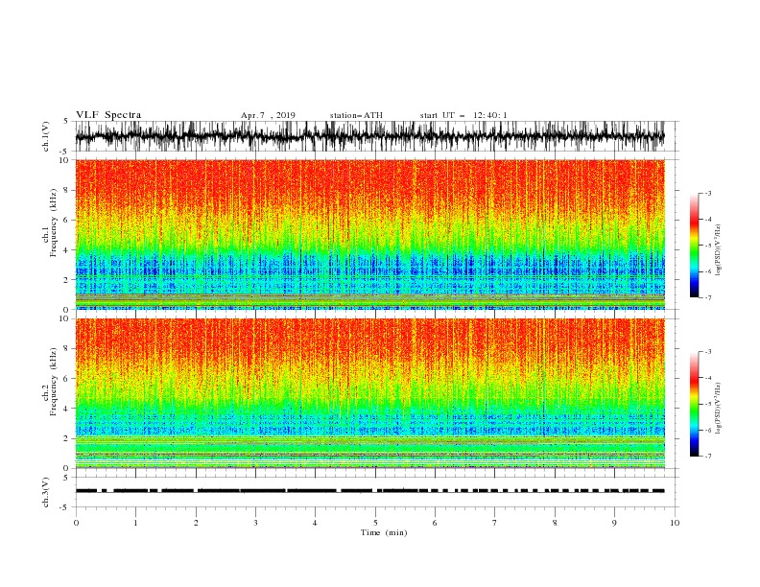Click the ch.2 colorbar "log(PSD)(V²/Hz)" label
This screenshot has width=760, height=587.
point(719,409)
